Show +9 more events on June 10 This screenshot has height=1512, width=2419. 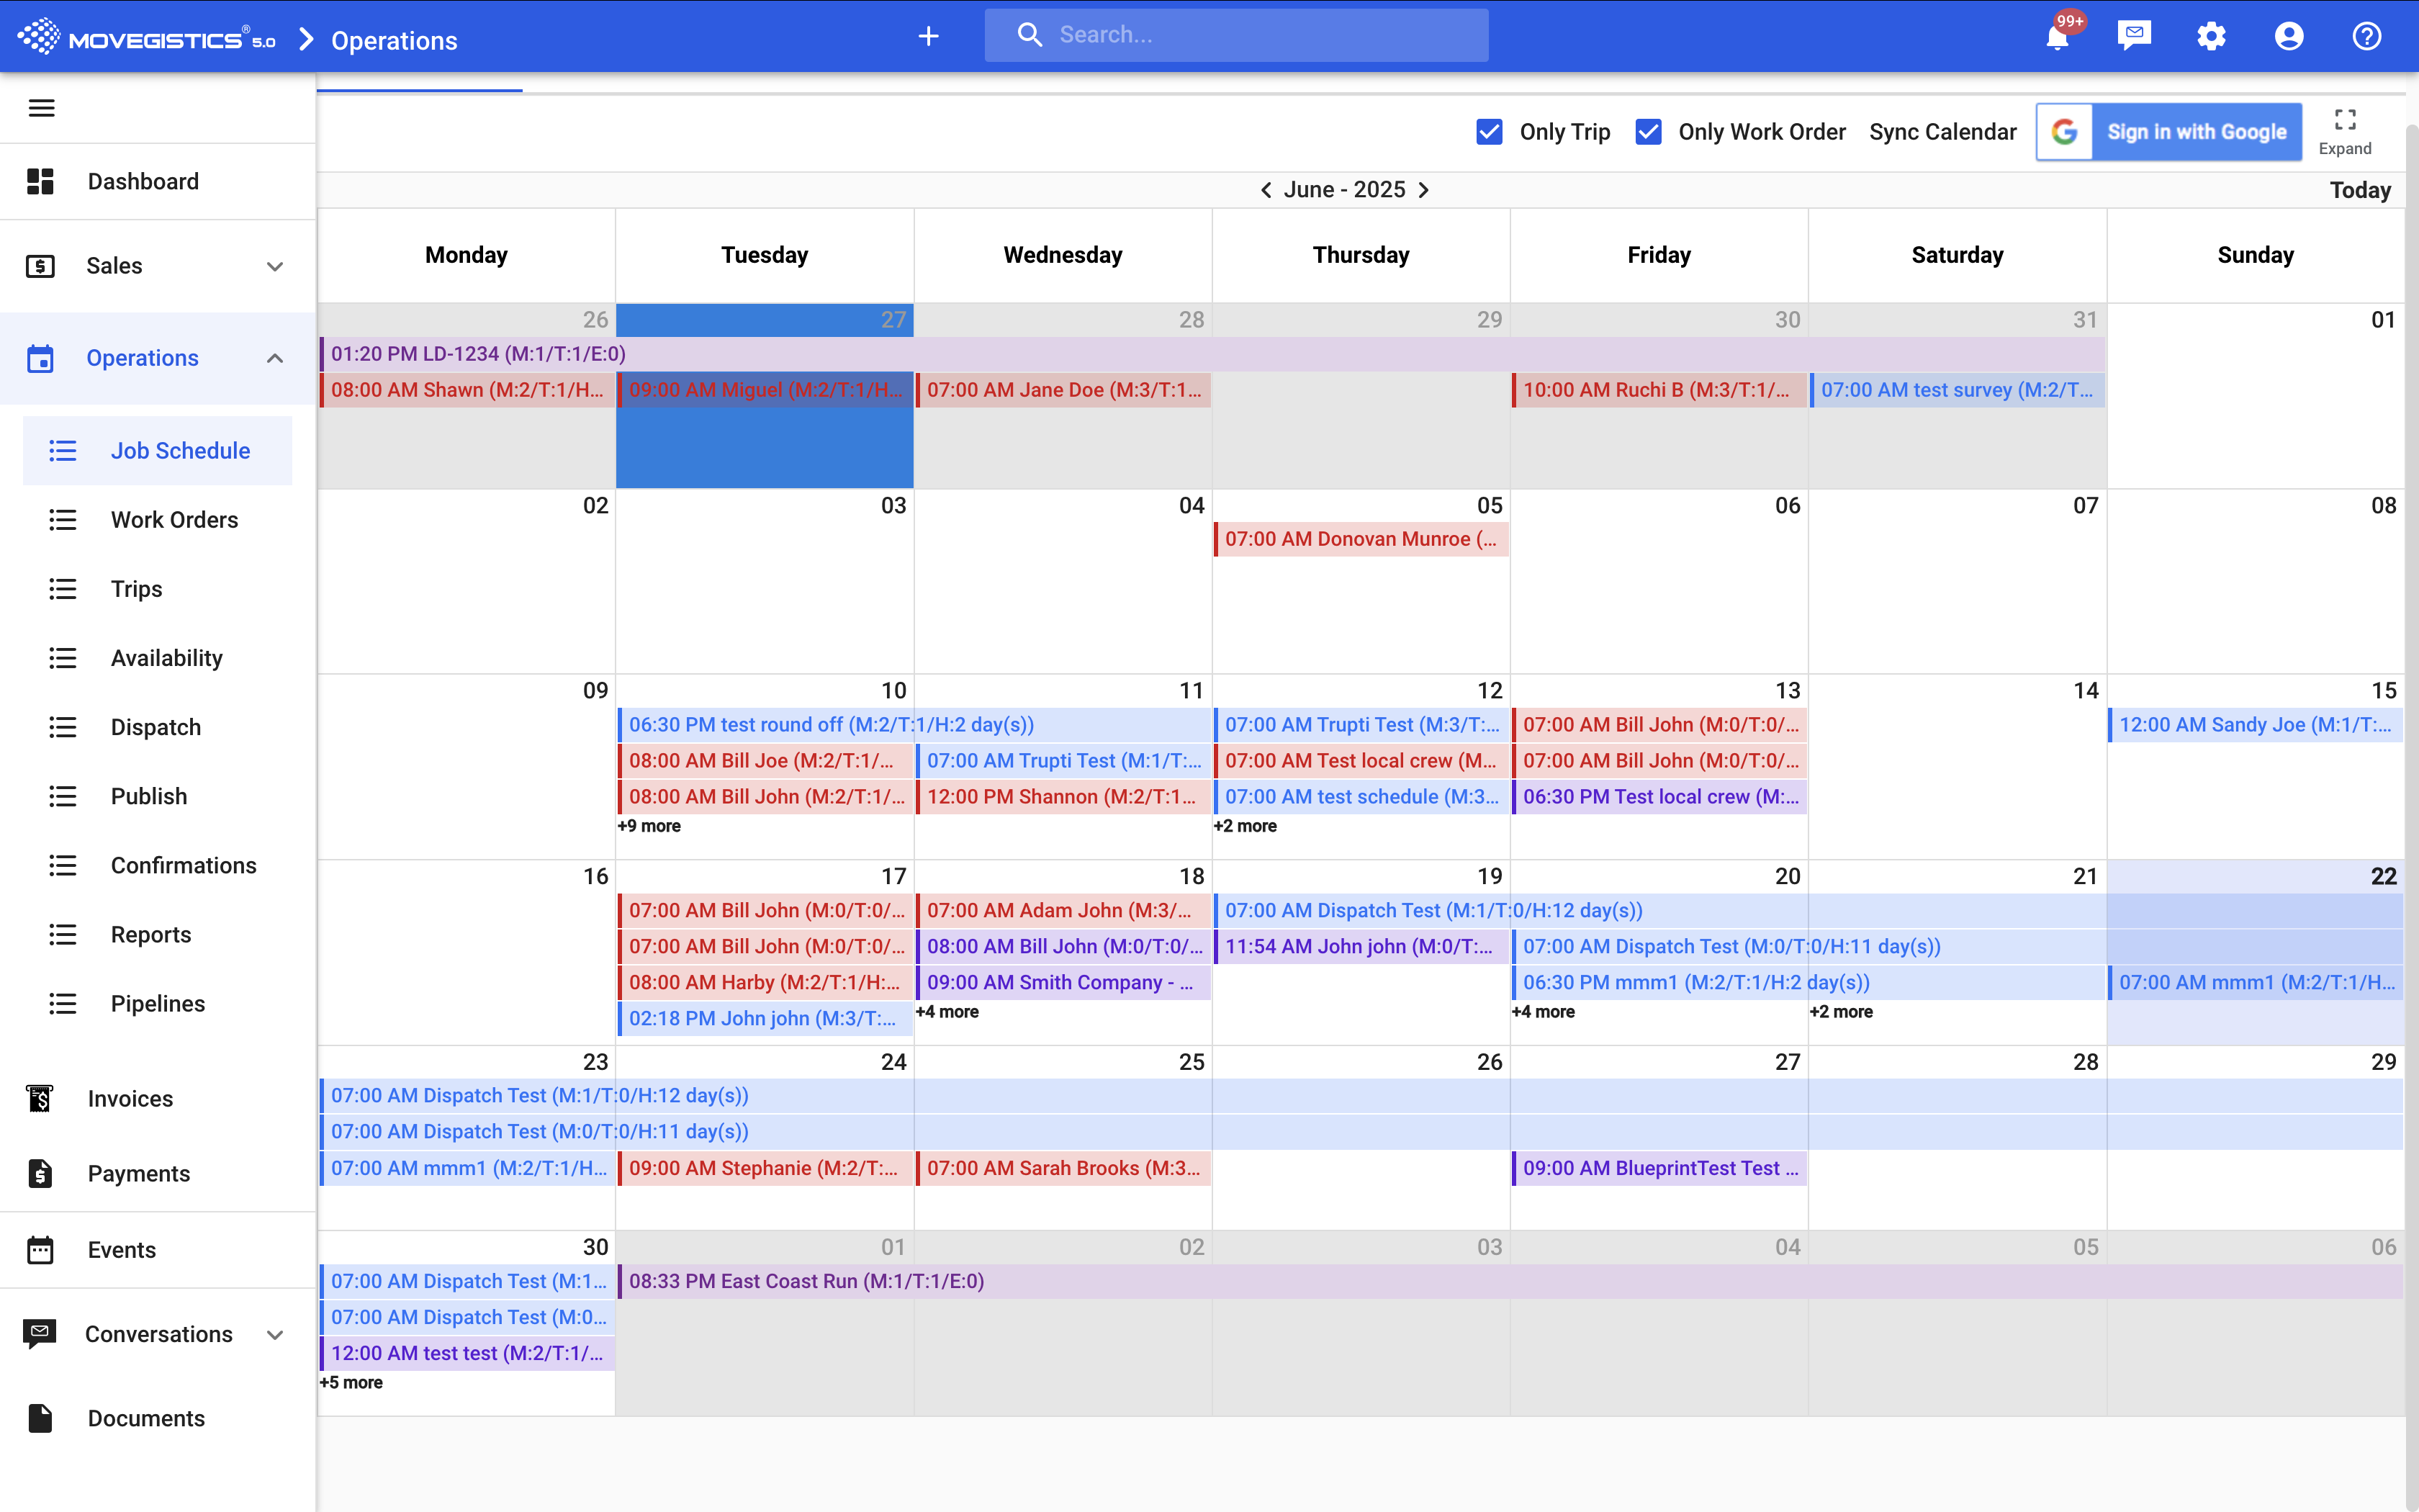tap(649, 826)
